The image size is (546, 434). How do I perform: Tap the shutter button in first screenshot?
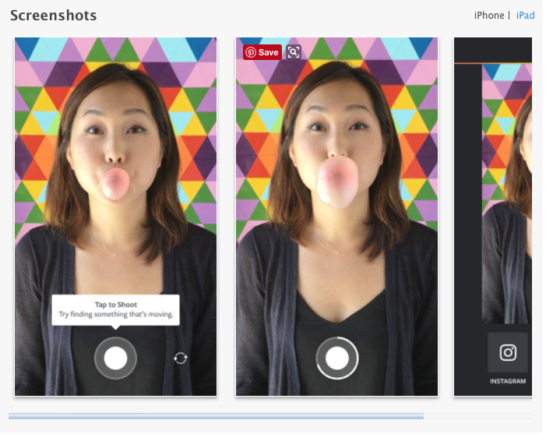tap(116, 359)
